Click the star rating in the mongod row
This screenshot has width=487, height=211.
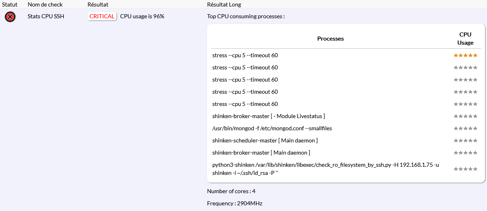[465, 128]
